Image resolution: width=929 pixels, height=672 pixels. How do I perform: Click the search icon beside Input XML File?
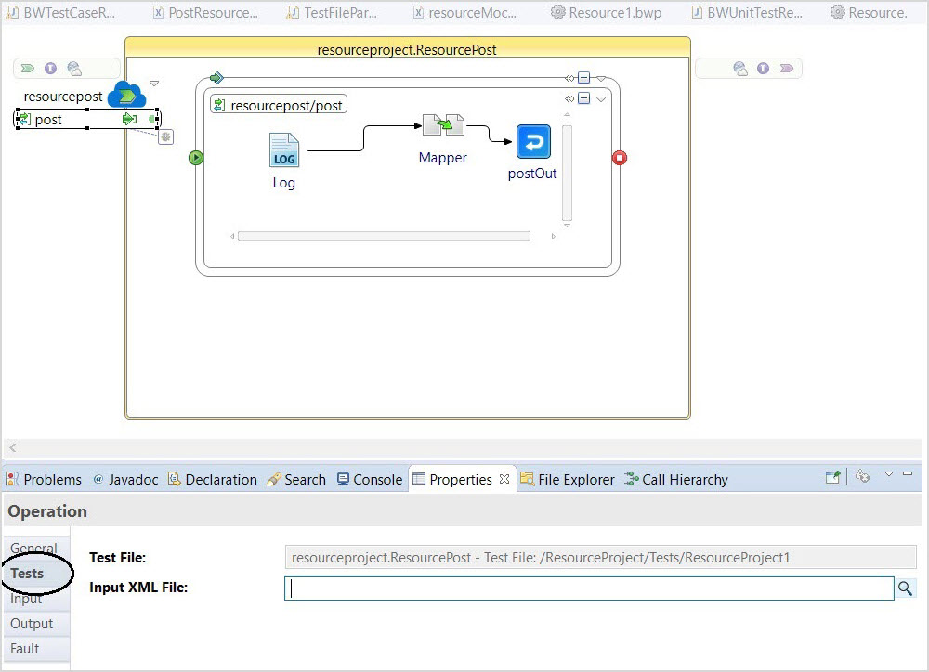pos(905,588)
